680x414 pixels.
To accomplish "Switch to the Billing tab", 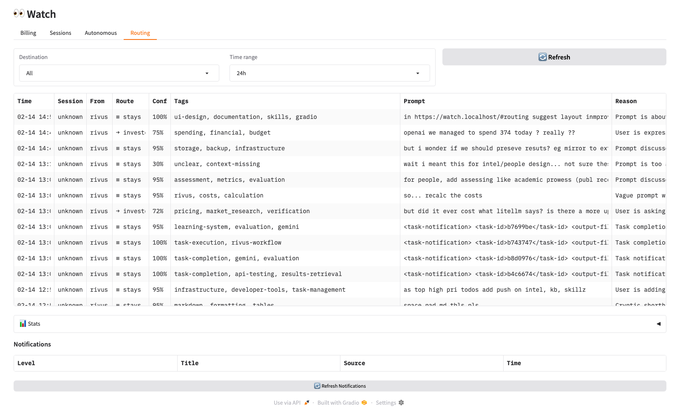I will point(28,33).
